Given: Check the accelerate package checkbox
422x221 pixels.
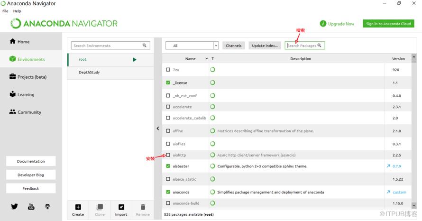Looking at the screenshot, I should 168,107.
